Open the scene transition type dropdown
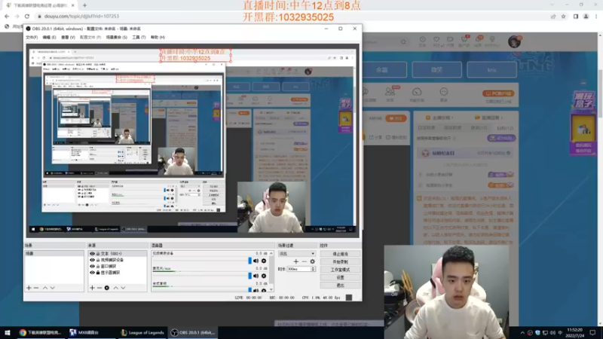 (296, 254)
